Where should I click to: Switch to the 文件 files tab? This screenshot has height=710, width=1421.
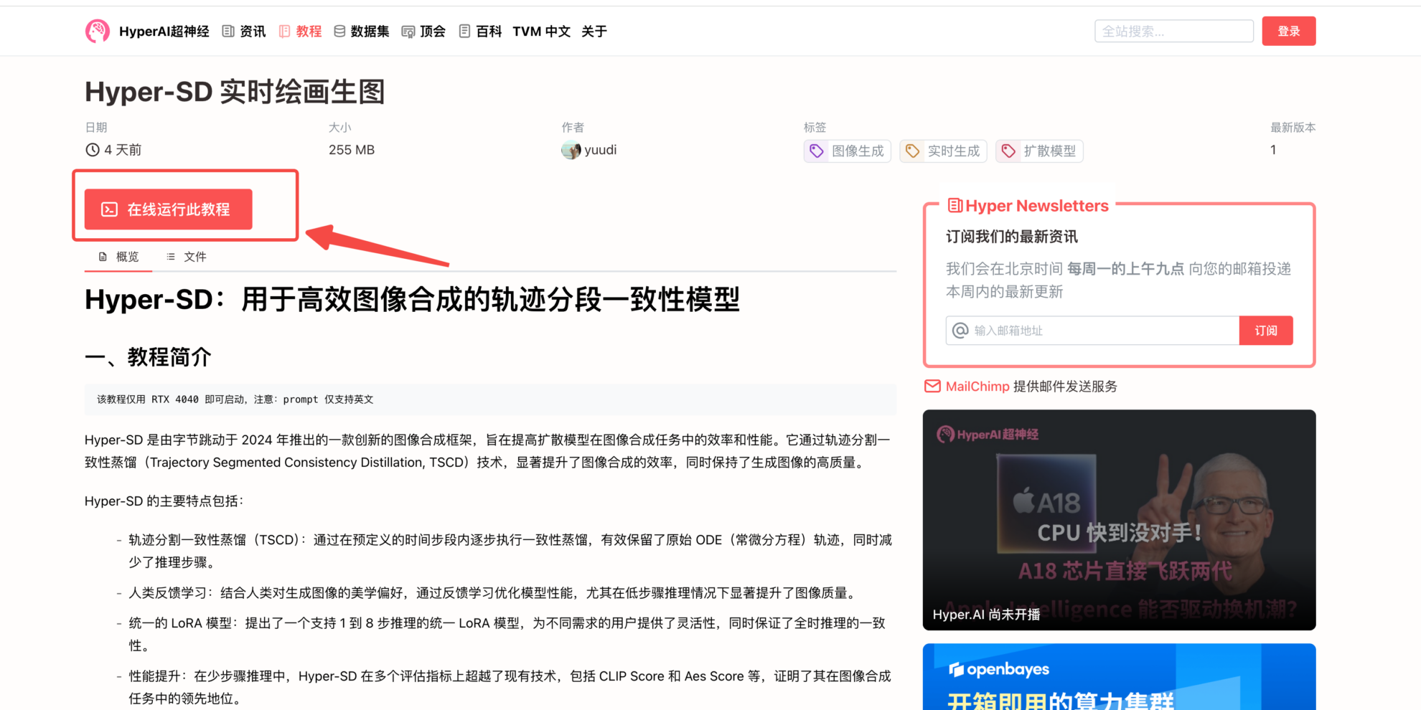pos(187,257)
